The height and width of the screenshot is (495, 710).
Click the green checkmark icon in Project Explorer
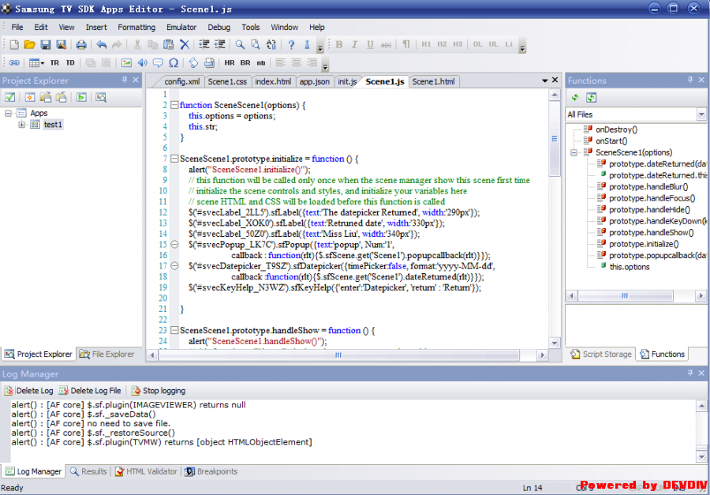pyautogui.click(x=10, y=97)
